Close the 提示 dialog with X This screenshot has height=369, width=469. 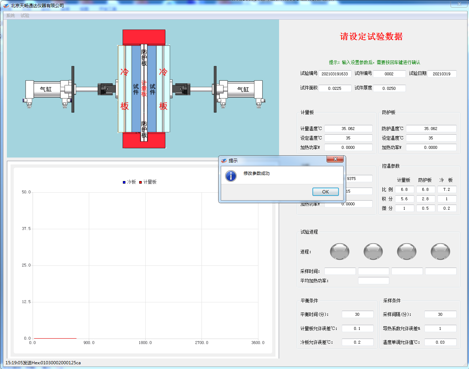tap(335, 159)
